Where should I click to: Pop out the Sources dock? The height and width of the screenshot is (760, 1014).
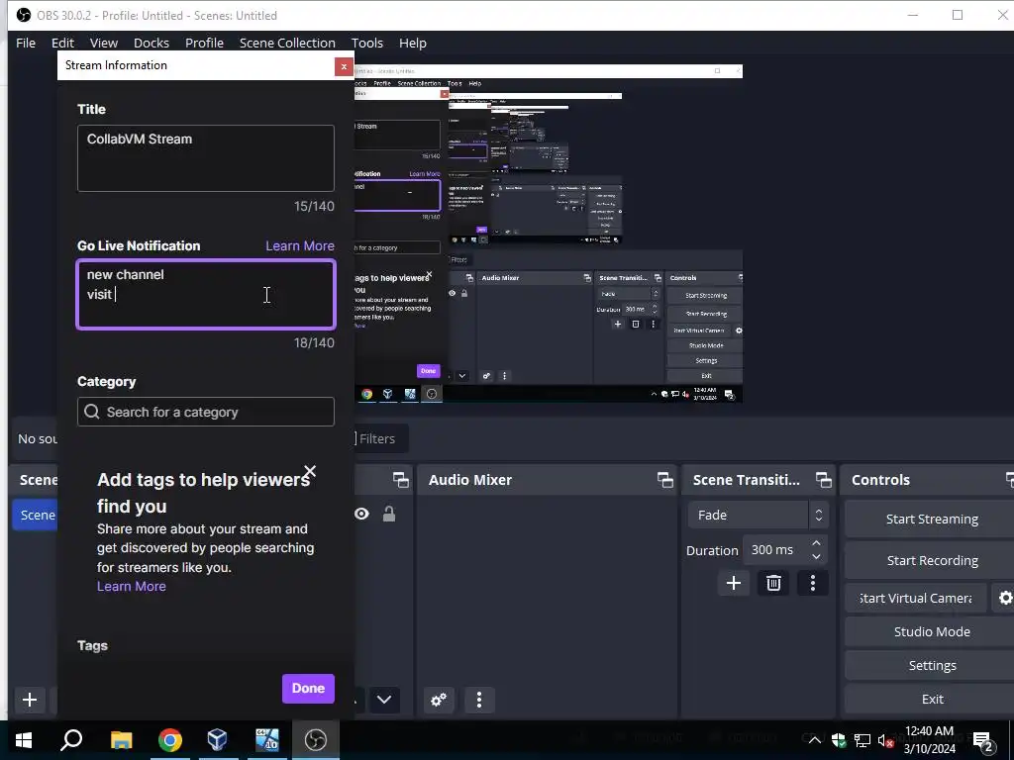(x=401, y=480)
